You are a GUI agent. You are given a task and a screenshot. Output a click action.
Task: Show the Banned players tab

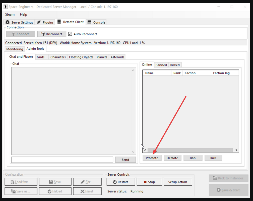161,65
